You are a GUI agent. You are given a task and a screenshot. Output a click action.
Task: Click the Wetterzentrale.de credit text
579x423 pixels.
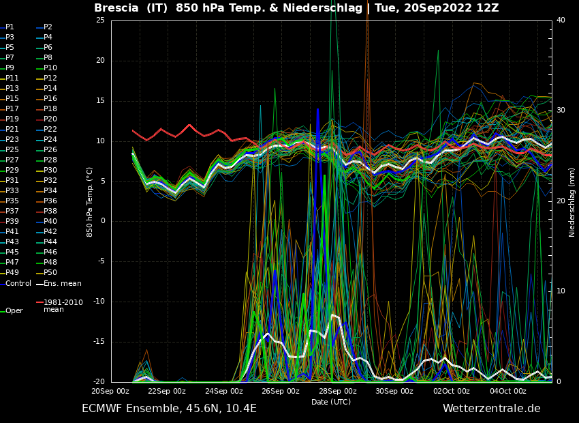492,409
